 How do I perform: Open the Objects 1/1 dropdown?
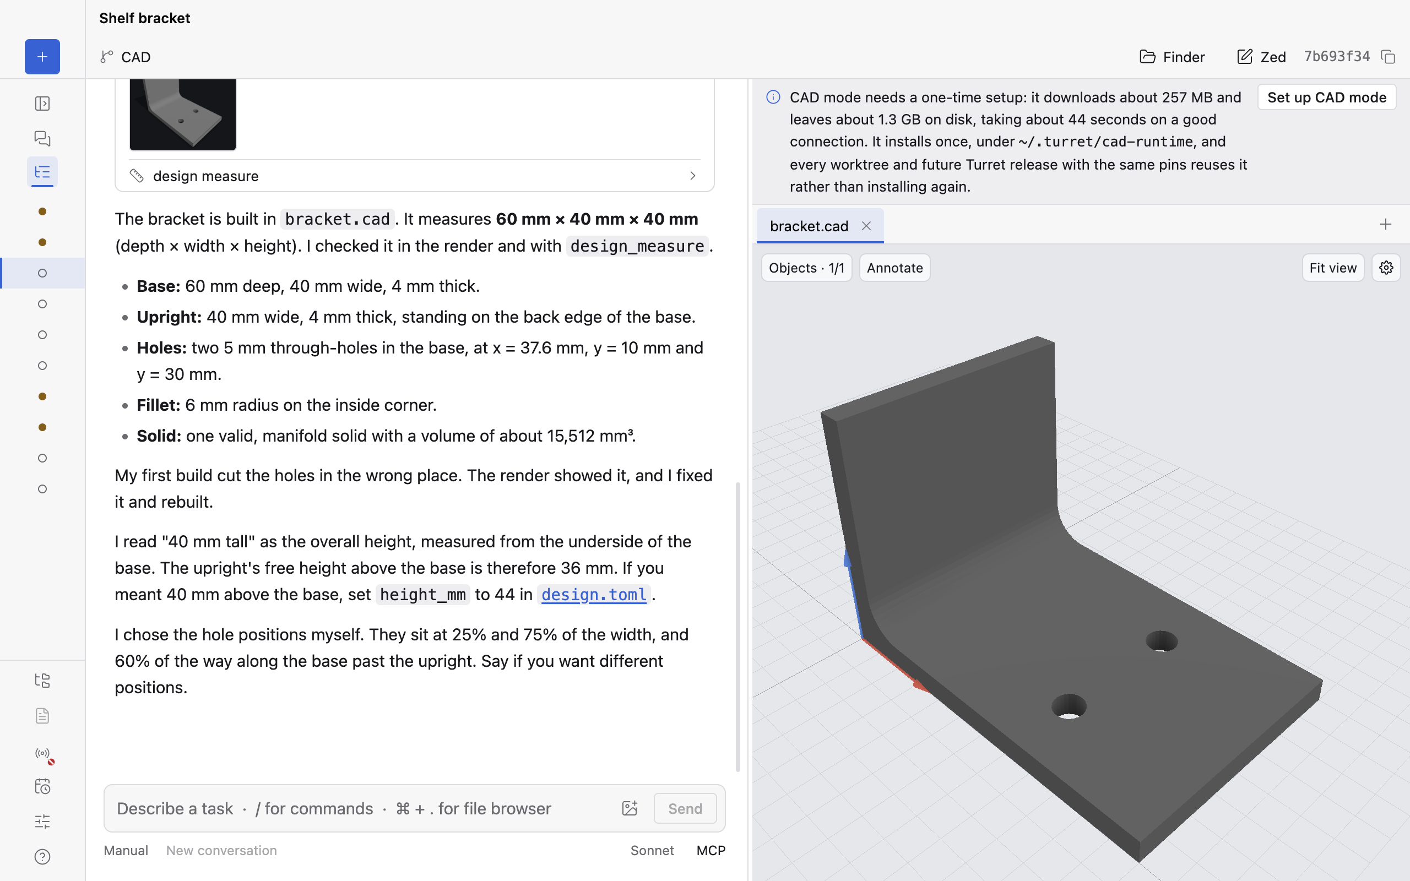click(806, 268)
